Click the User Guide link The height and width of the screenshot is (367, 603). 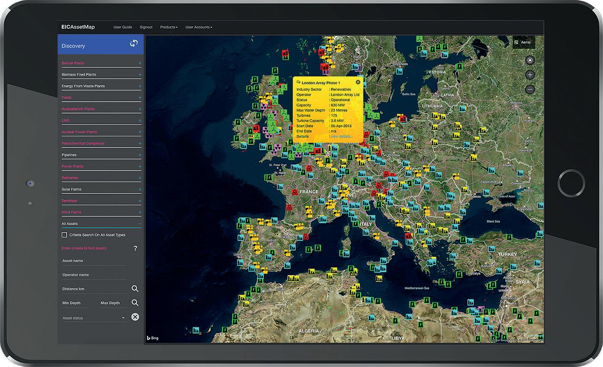[123, 27]
